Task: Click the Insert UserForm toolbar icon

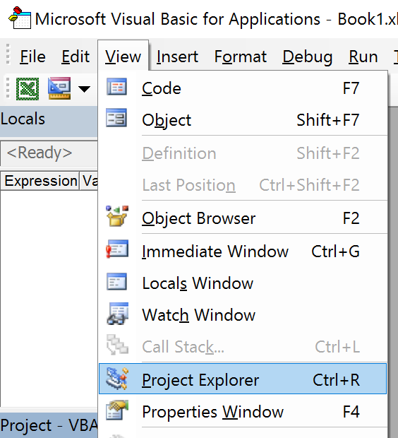Action: point(59,88)
